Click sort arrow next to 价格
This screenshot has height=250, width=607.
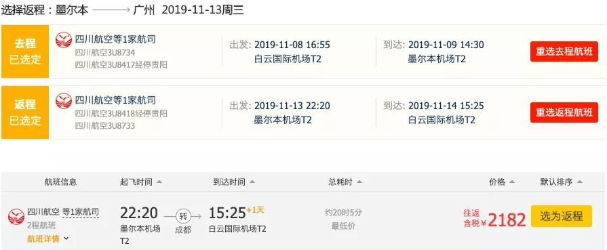512,182
